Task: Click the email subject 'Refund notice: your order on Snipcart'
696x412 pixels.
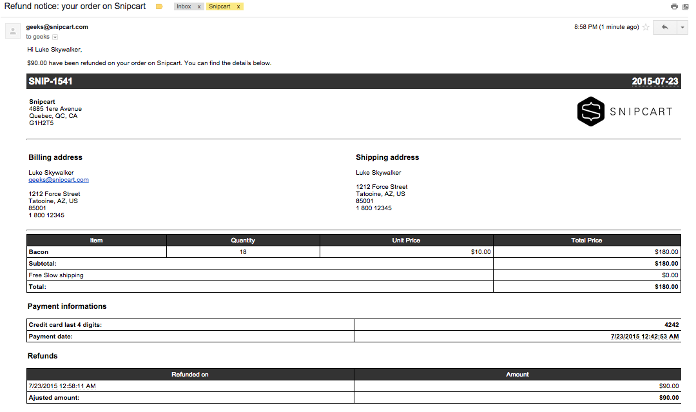Action: (x=75, y=6)
